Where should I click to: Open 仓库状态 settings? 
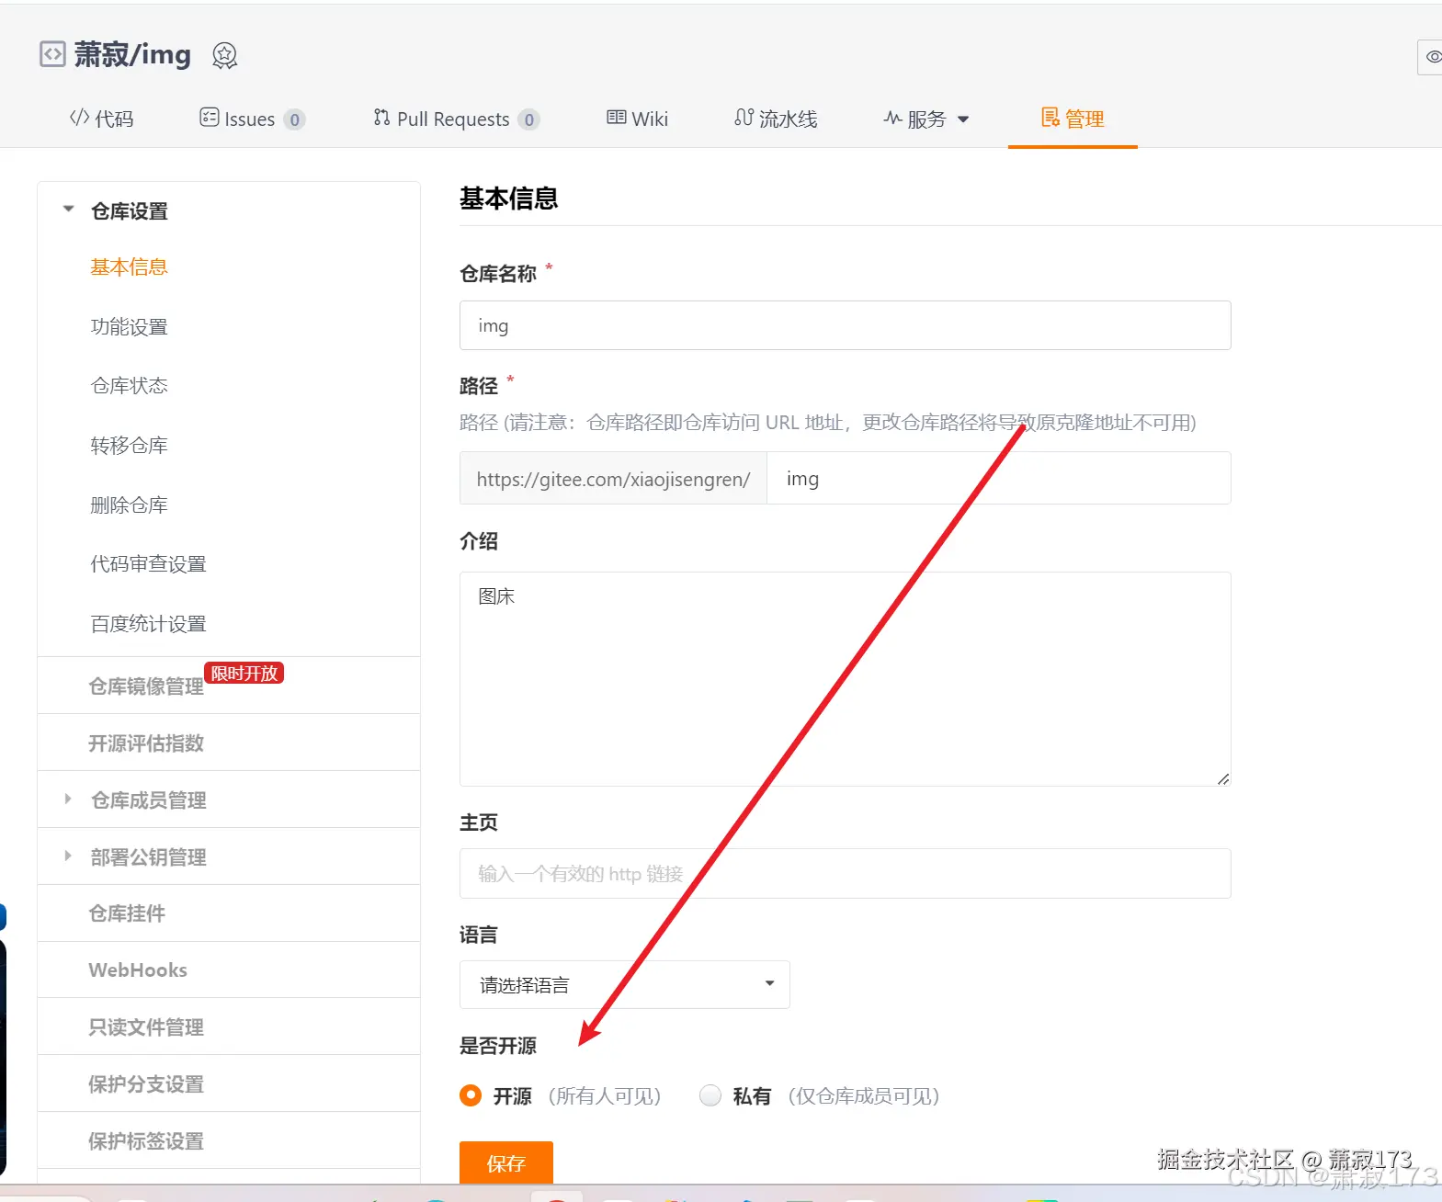click(129, 386)
